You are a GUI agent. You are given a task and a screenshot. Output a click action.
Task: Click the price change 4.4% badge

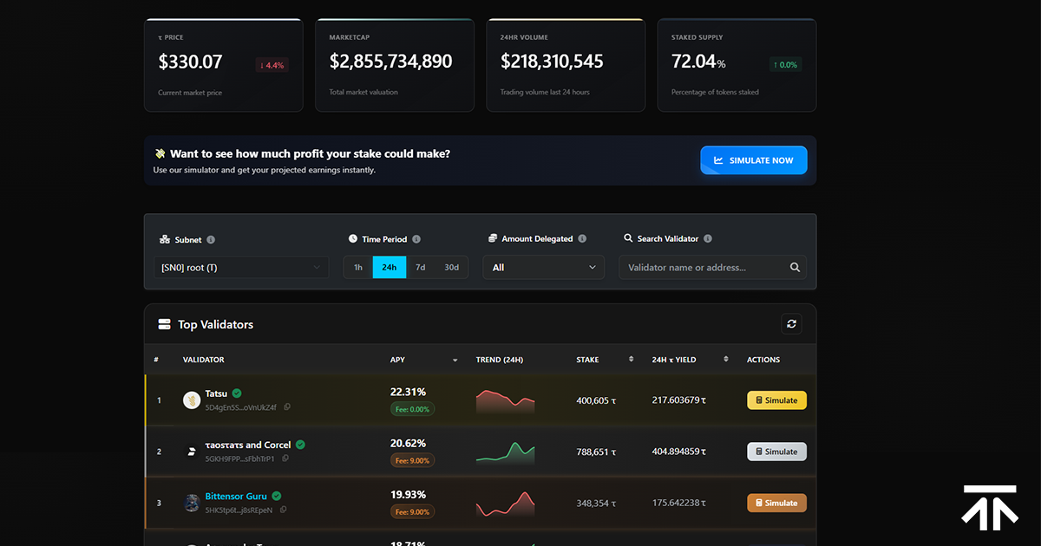pyautogui.click(x=272, y=65)
